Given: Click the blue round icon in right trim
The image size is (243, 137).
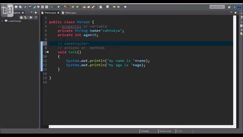Looking at the screenshot, I should pyautogui.click(x=241, y=30).
